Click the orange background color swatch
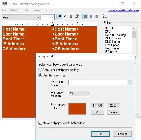 pyautogui.click(x=77, y=109)
